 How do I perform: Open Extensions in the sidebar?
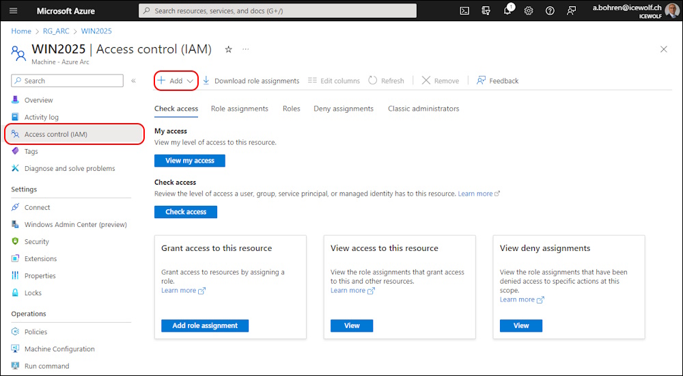40,258
